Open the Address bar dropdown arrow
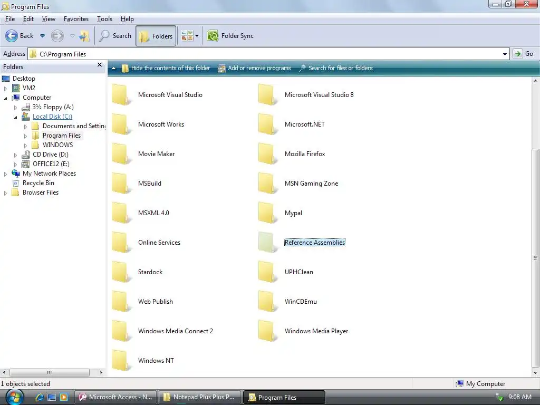The height and width of the screenshot is (405, 540). click(x=505, y=54)
